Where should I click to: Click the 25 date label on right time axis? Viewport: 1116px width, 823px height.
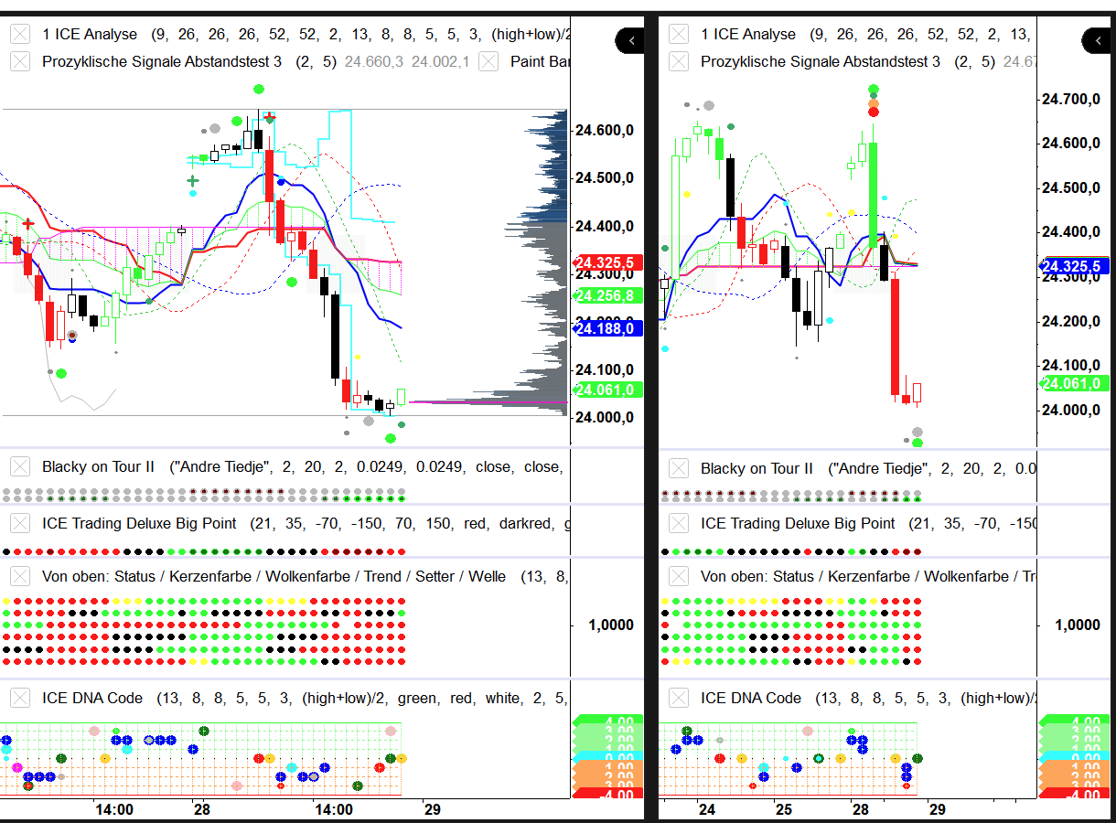[x=784, y=809]
